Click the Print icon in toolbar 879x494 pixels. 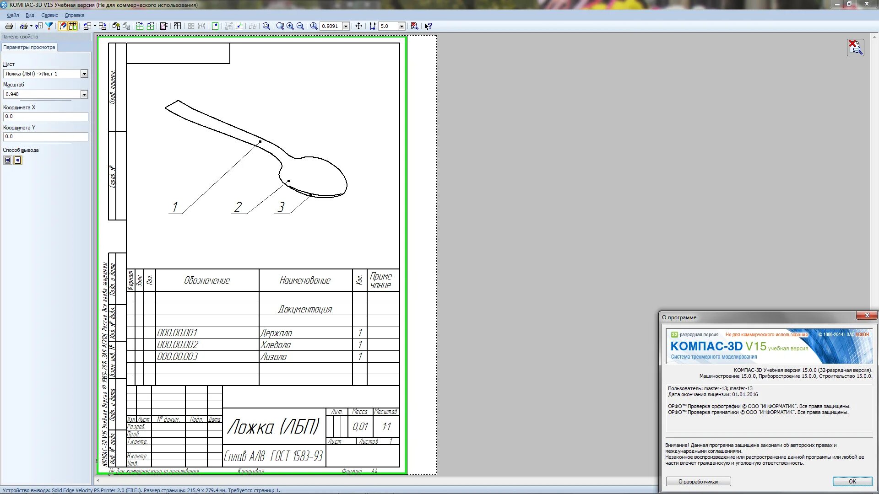(x=9, y=26)
